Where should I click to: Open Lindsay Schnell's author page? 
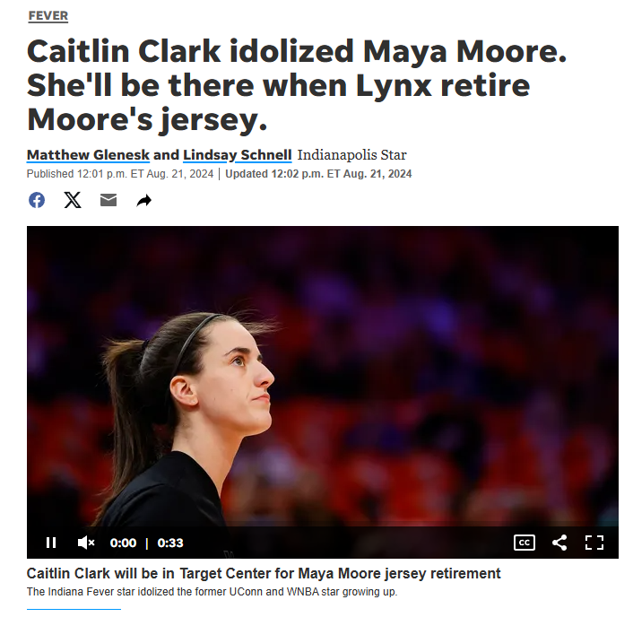point(238,155)
